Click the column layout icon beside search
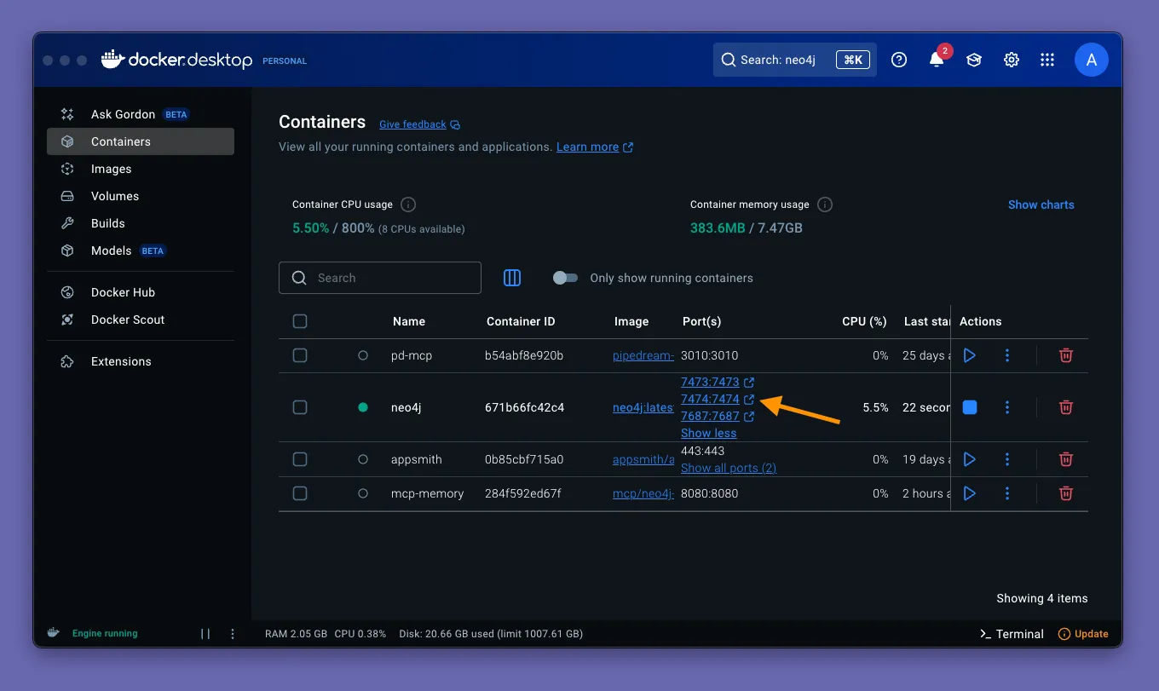This screenshot has height=691, width=1159. [512, 278]
